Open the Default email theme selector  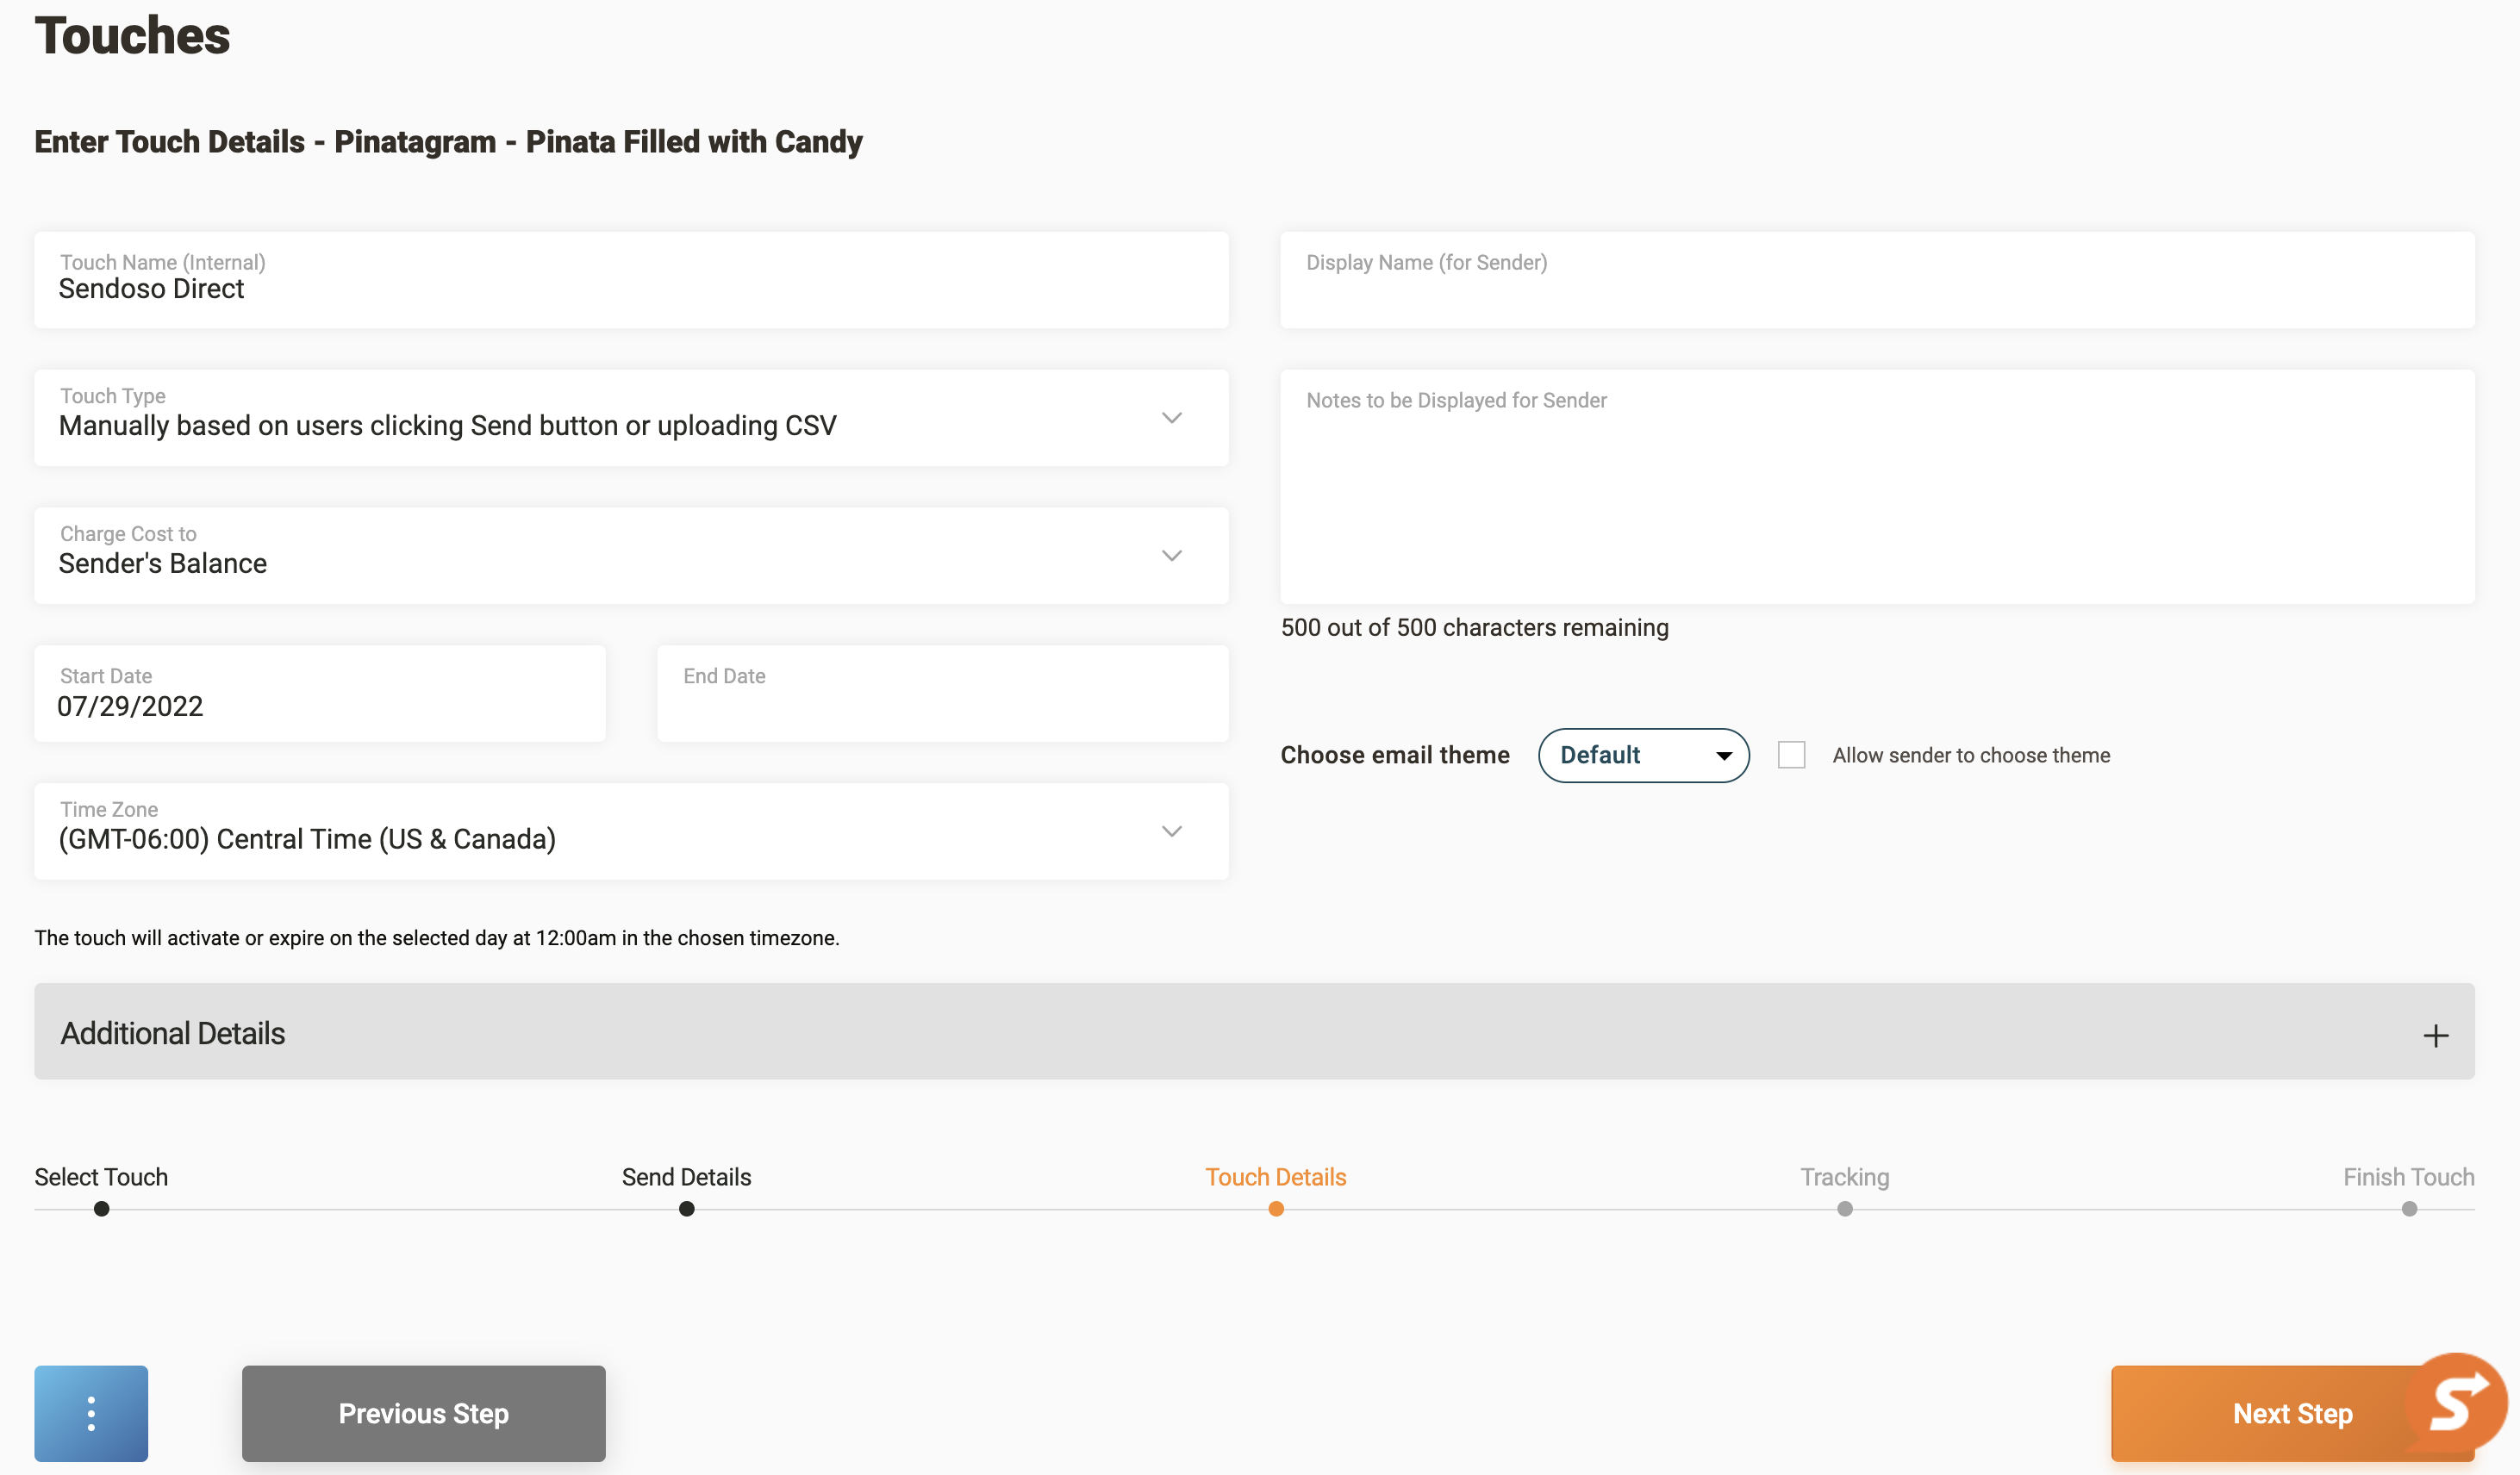tap(1643, 755)
